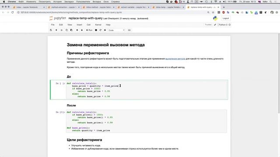Click the pencil edit mode indicator
This screenshot has width=280, height=157.
click(215, 25)
